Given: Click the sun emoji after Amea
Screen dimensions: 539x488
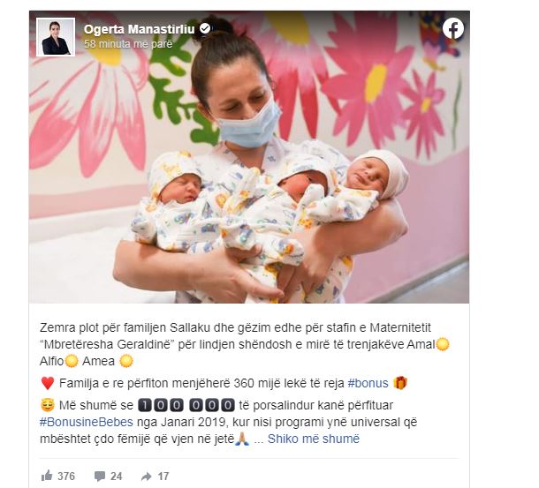Looking at the screenshot, I should click(126, 361).
